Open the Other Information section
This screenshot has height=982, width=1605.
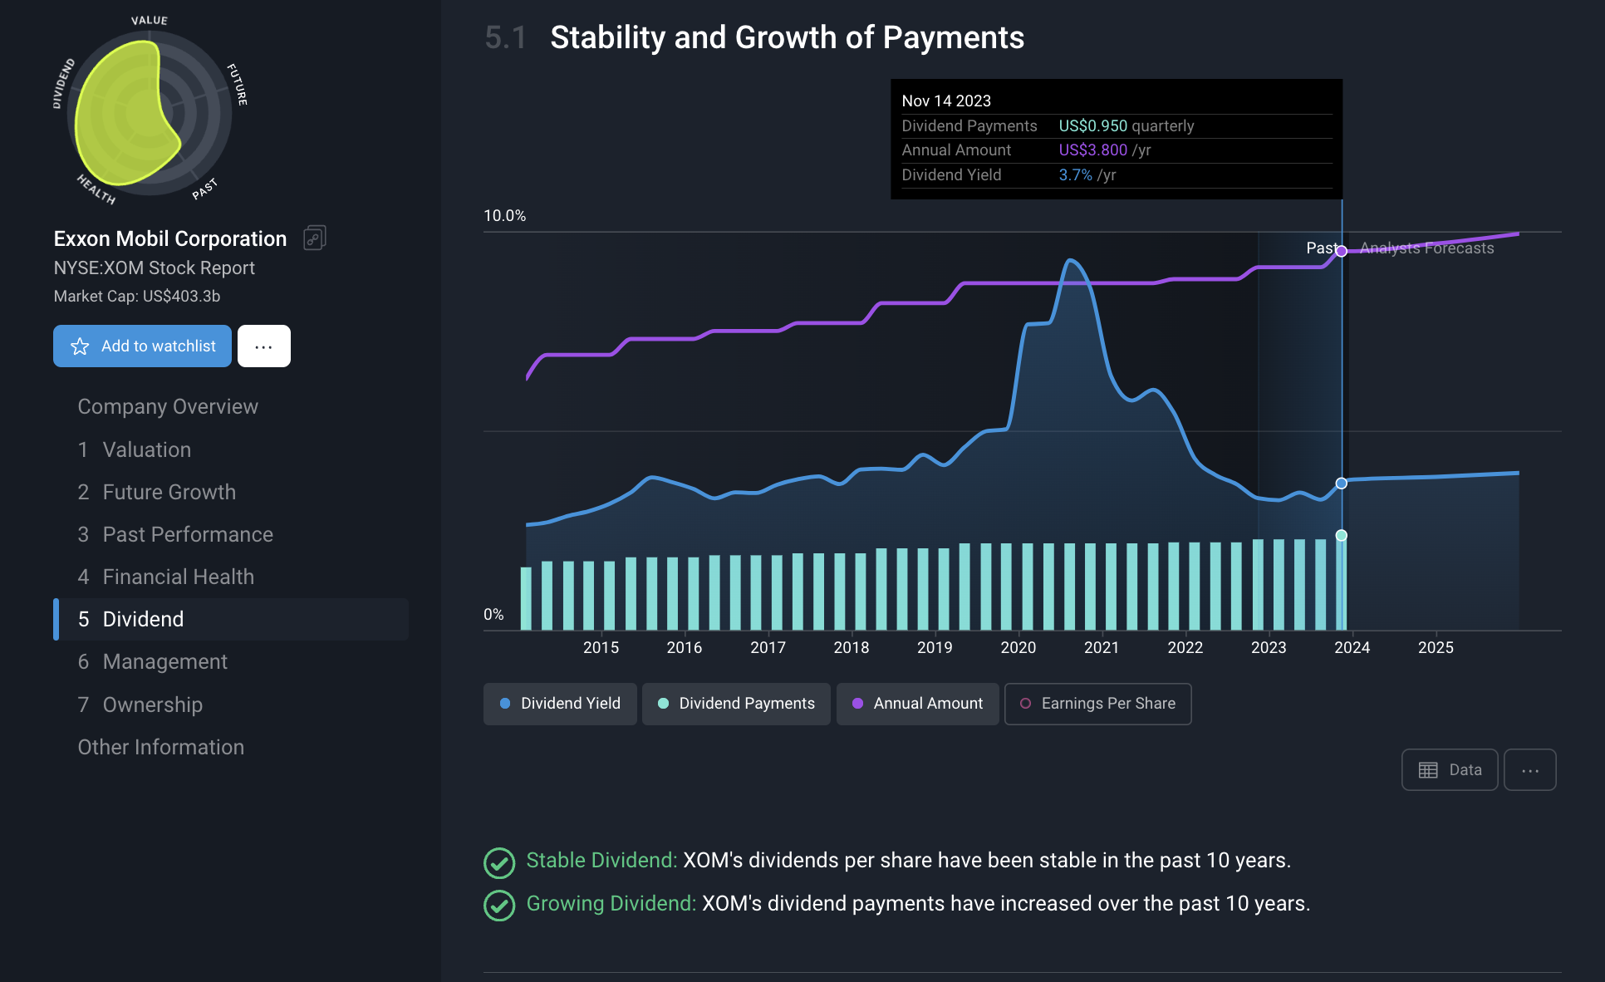161,747
